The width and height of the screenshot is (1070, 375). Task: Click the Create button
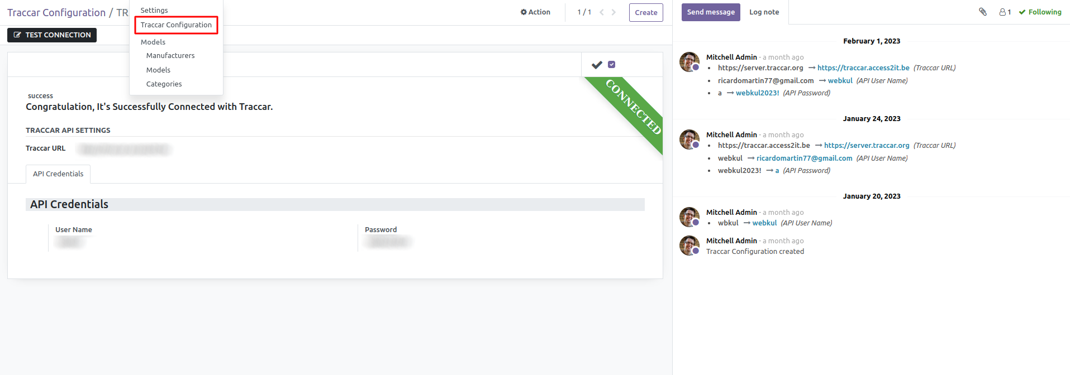point(646,13)
